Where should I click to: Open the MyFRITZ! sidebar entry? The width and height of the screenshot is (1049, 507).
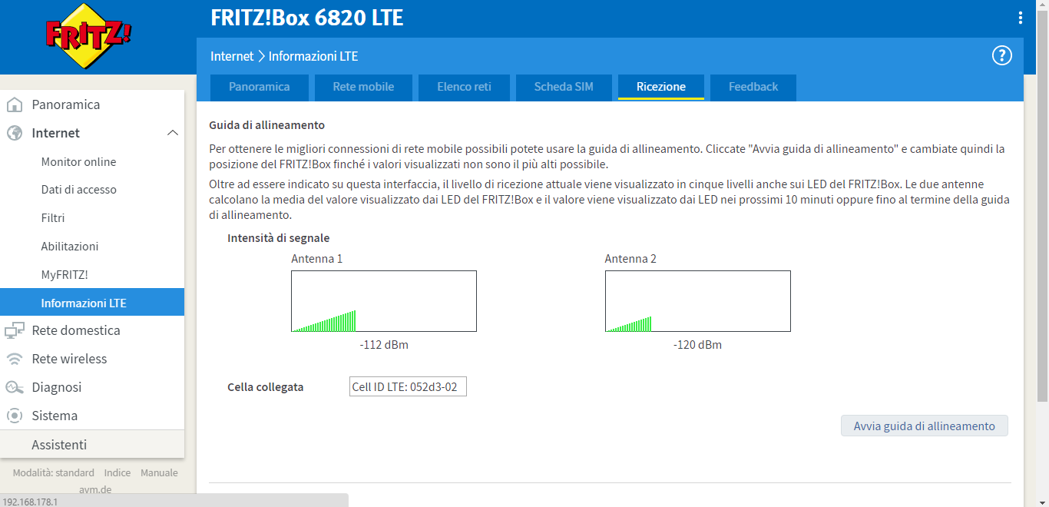(x=65, y=274)
